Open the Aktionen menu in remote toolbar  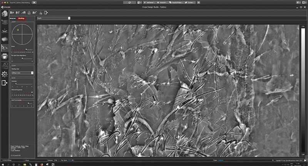(x=149, y=3)
